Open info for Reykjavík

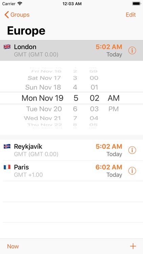click(132, 150)
